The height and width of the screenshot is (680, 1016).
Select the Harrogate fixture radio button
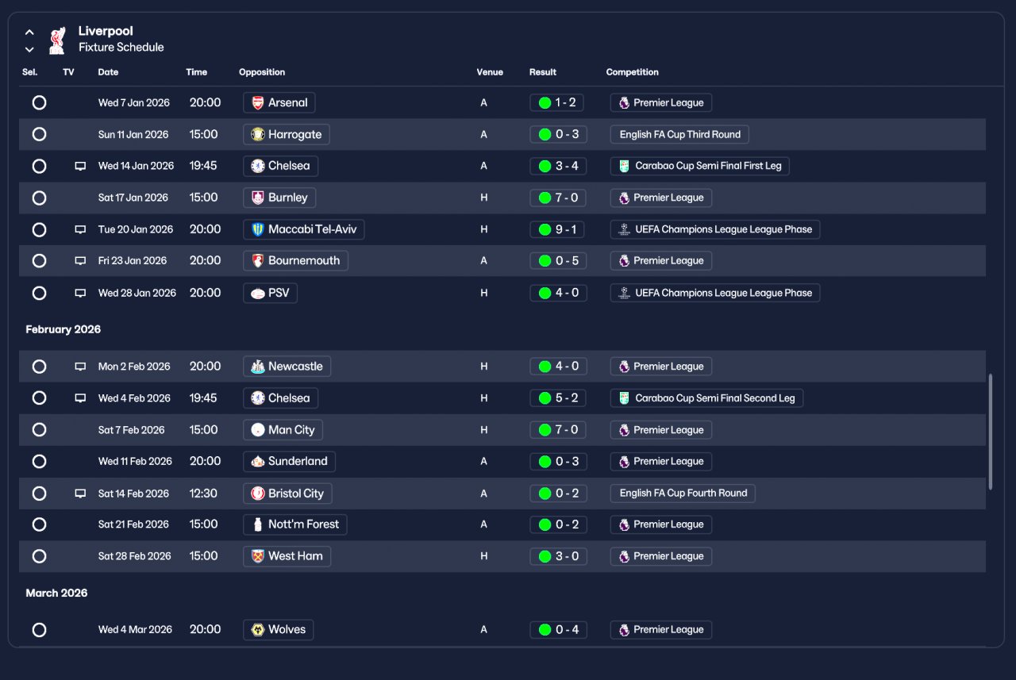pyautogui.click(x=39, y=134)
